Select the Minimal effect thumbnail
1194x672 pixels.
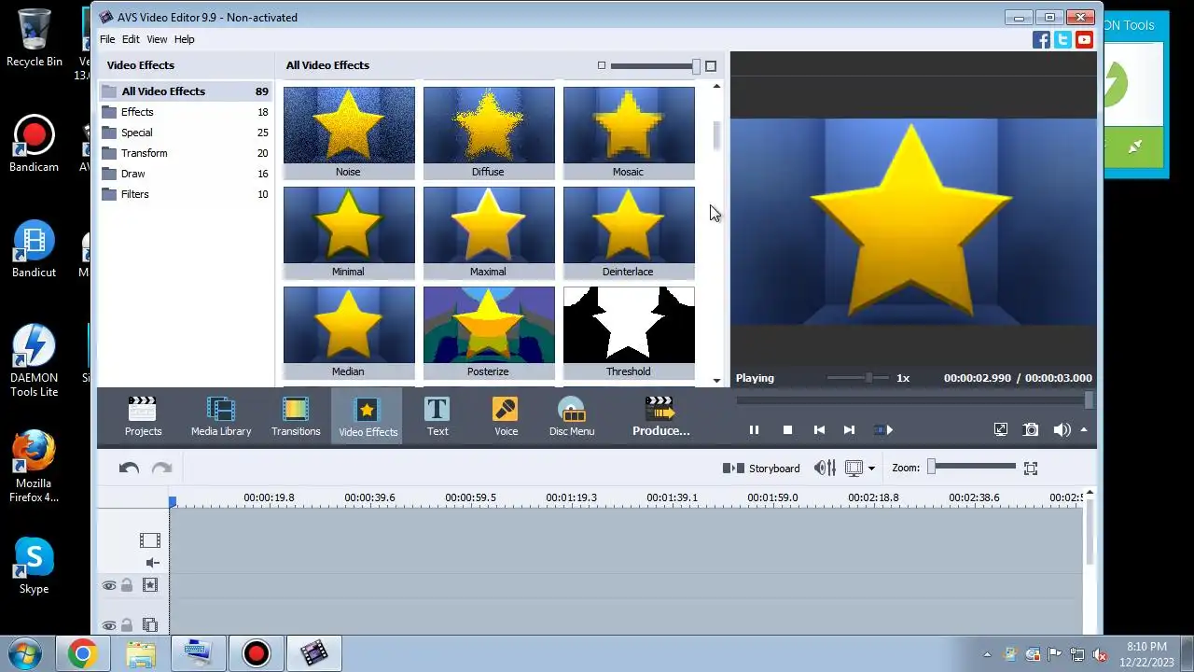click(349, 232)
